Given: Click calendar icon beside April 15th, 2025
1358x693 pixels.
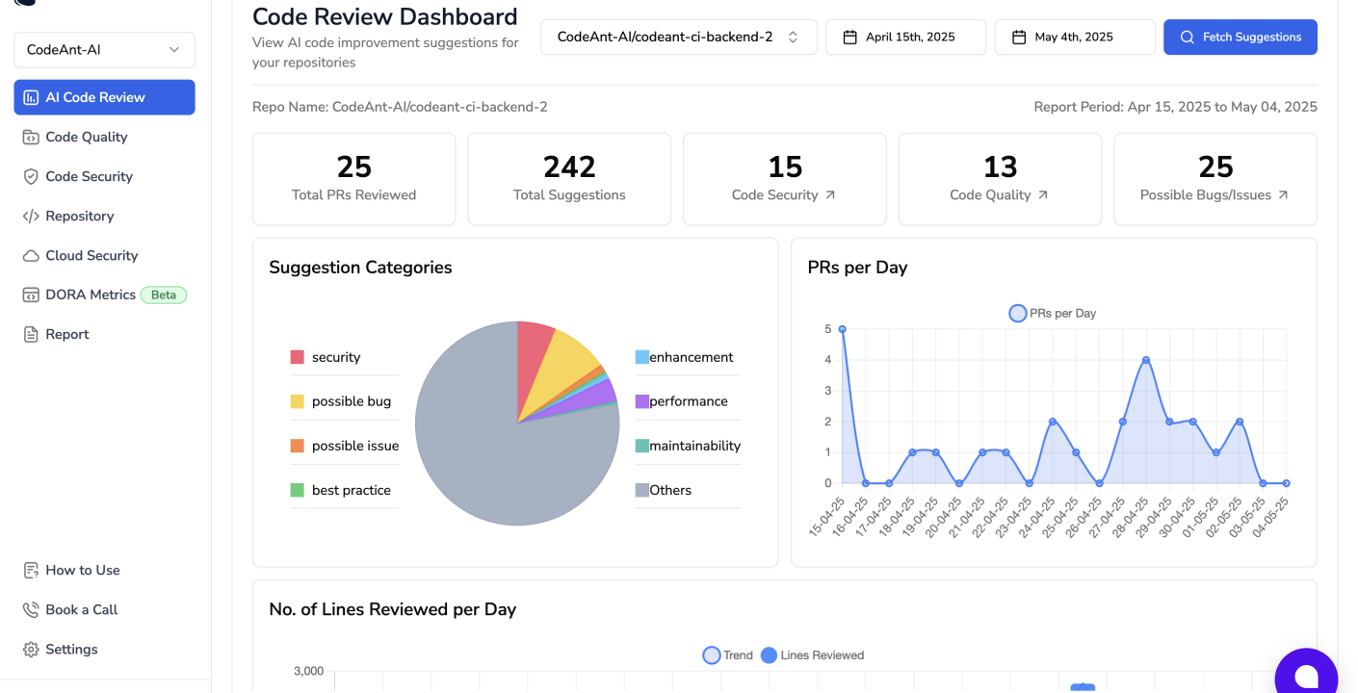Looking at the screenshot, I should pos(849,38).
